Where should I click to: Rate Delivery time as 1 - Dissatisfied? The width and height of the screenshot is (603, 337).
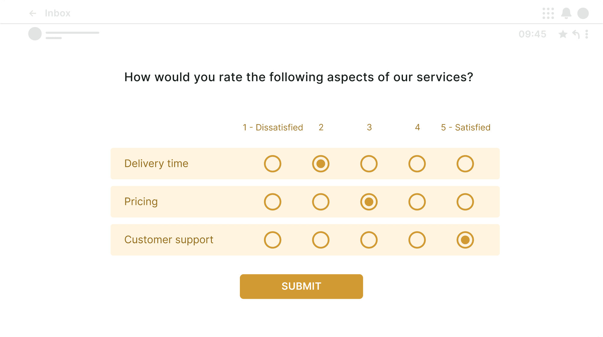pos(273,164)
